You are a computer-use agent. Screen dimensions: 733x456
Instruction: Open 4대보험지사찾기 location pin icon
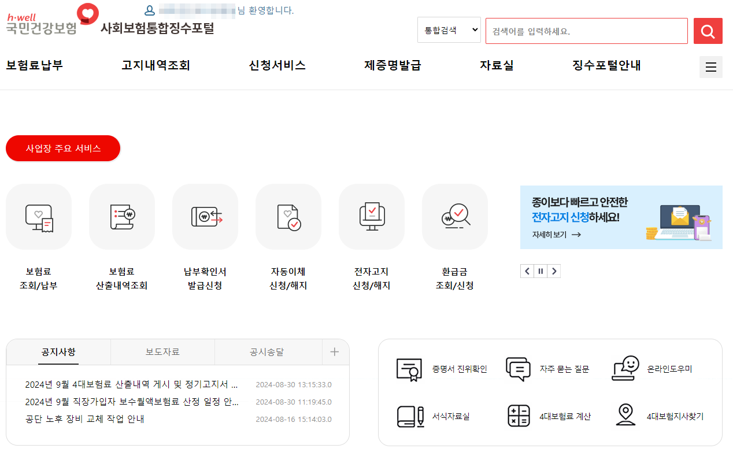tap(625, 416)
